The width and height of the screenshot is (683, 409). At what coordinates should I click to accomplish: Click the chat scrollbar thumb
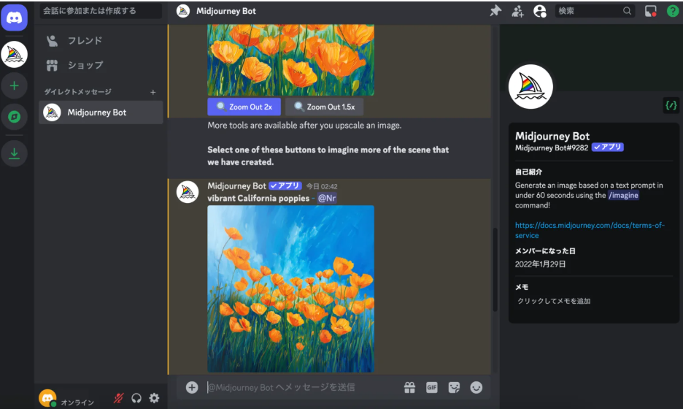(495, 270)
